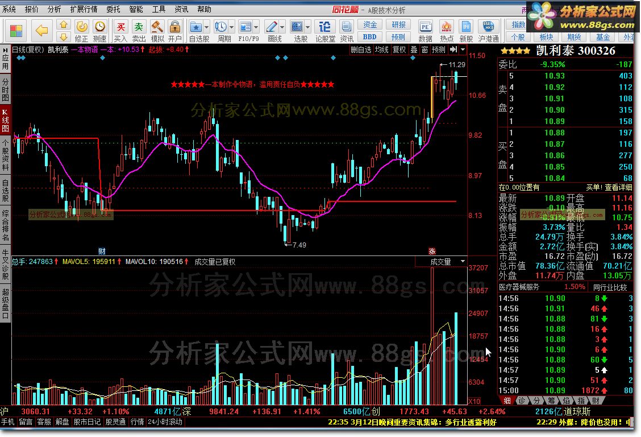
Task: Toggle the 均线 moving average display
Action: [x=382, y=50]
